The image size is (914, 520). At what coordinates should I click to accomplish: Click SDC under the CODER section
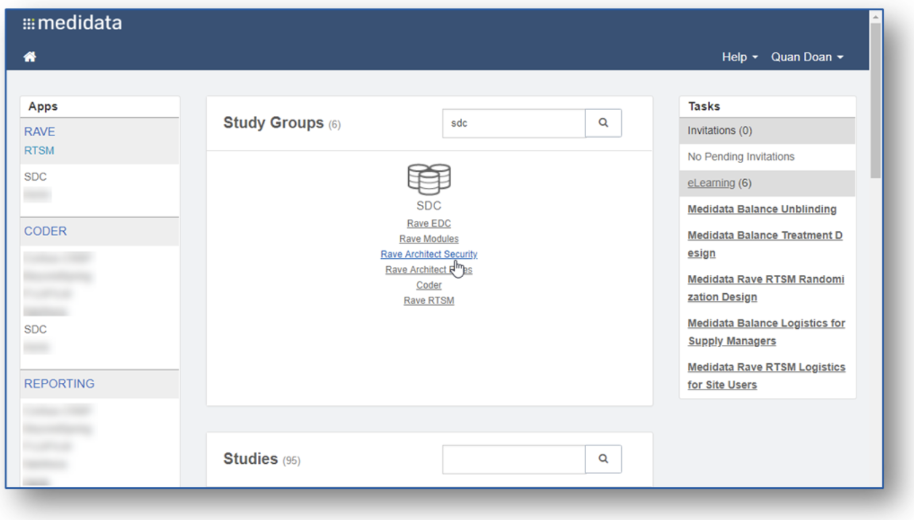pos(35,329)
